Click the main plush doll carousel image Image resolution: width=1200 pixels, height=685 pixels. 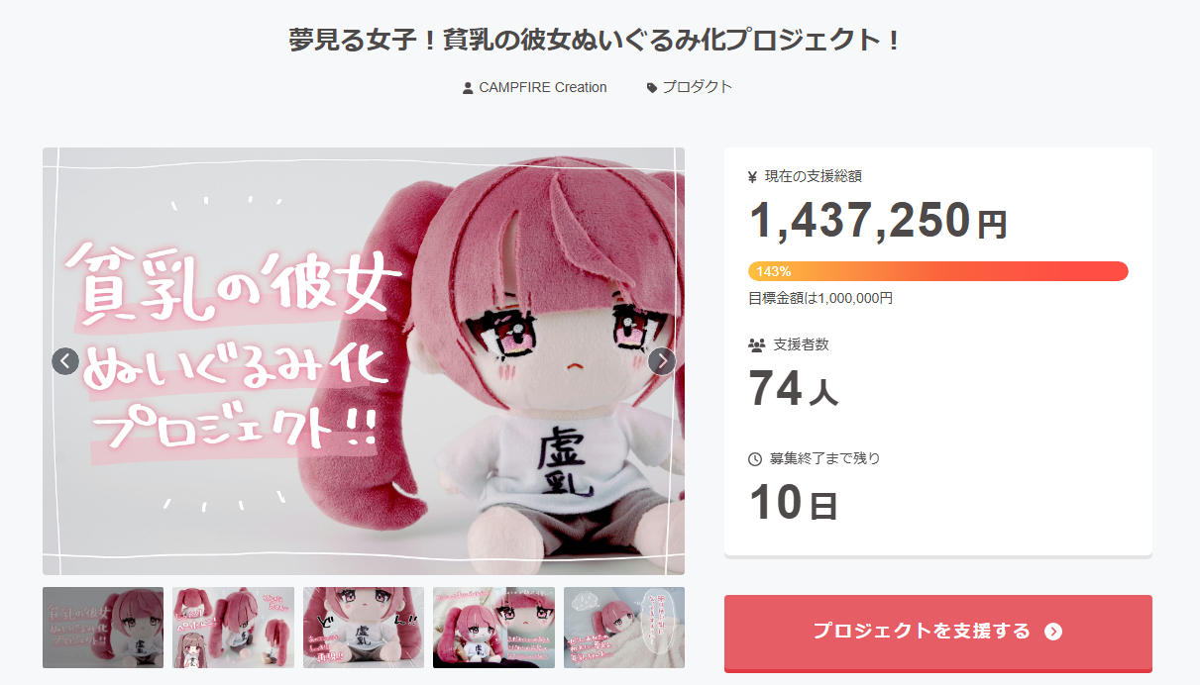[x=364, y=361]
